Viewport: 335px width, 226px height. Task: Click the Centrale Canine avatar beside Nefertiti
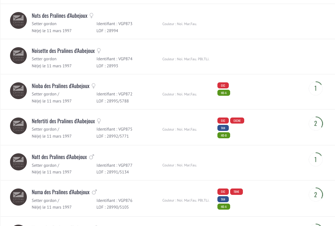point(18,126)
